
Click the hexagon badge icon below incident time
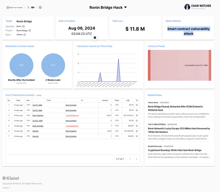click(95, 37)
